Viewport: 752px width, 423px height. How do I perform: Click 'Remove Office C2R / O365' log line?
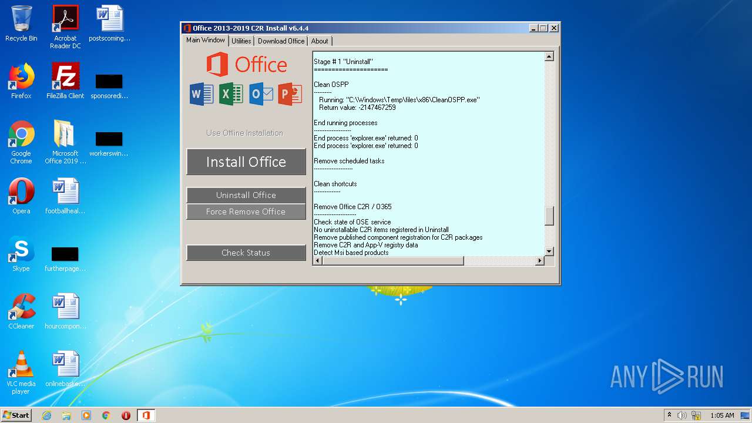pos(352,207)
